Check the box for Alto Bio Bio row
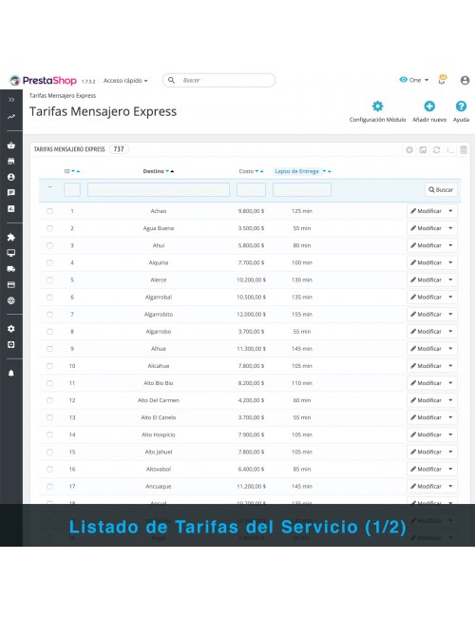Image resolution: width=475 pixels, height=618 pixels. point(49,383)
